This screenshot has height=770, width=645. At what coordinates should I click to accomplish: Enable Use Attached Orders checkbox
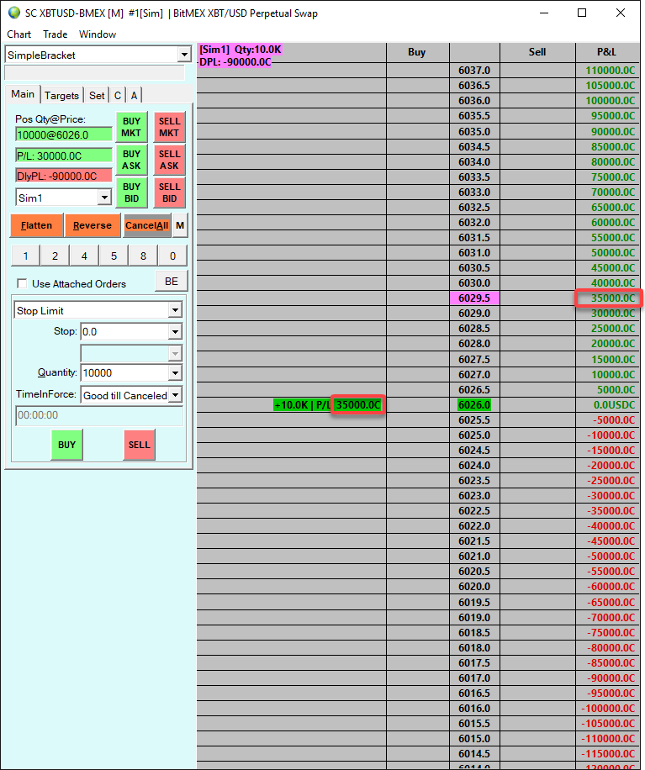click(x=22, y=284)
